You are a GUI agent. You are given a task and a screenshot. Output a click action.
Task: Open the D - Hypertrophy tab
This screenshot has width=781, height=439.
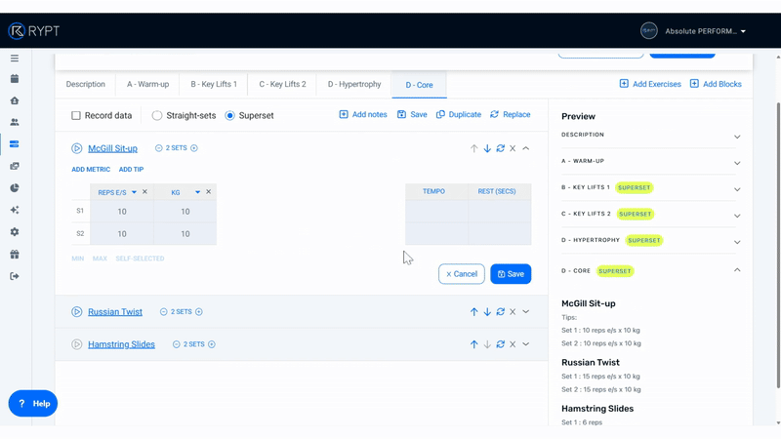click(x=353, y=85)
